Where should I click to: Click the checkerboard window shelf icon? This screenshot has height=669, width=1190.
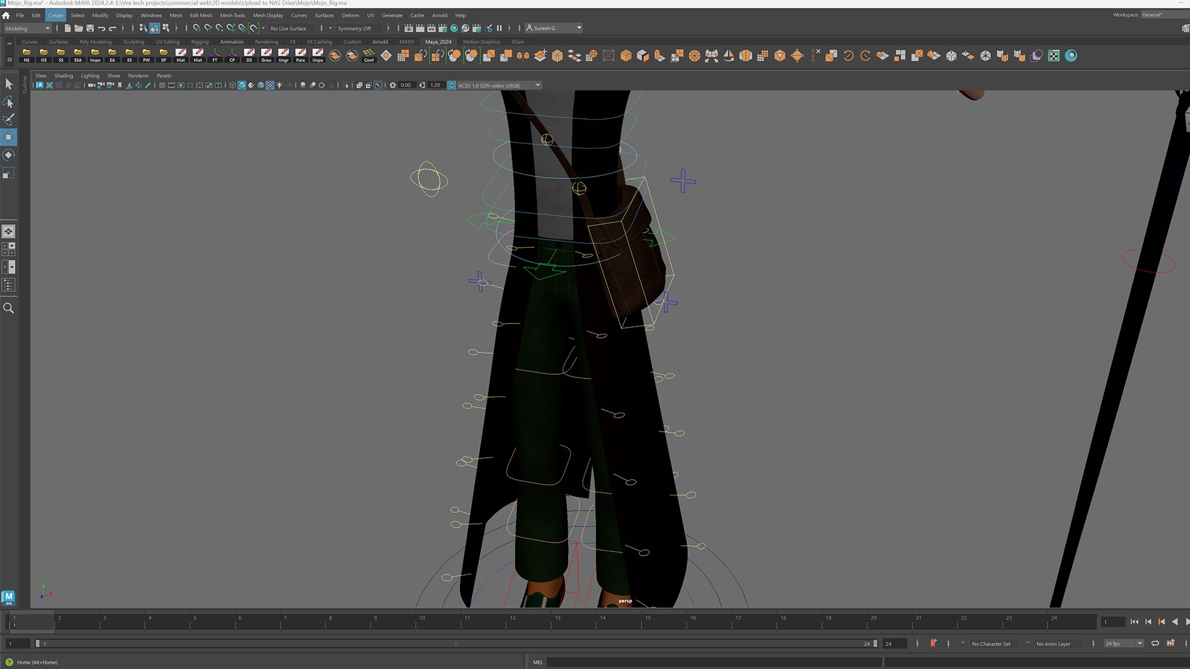click(x=1054, y=56)
